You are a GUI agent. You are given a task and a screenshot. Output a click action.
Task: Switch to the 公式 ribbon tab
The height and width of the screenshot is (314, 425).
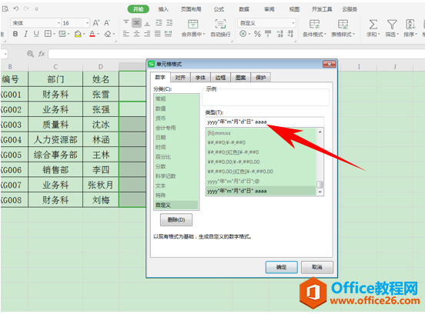pyautogui.click(x=219, y=9)
